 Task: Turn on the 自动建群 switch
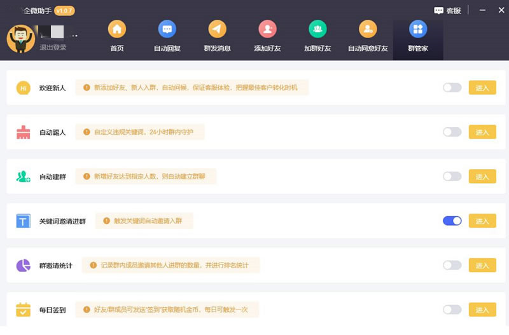[x=452, y=177]
